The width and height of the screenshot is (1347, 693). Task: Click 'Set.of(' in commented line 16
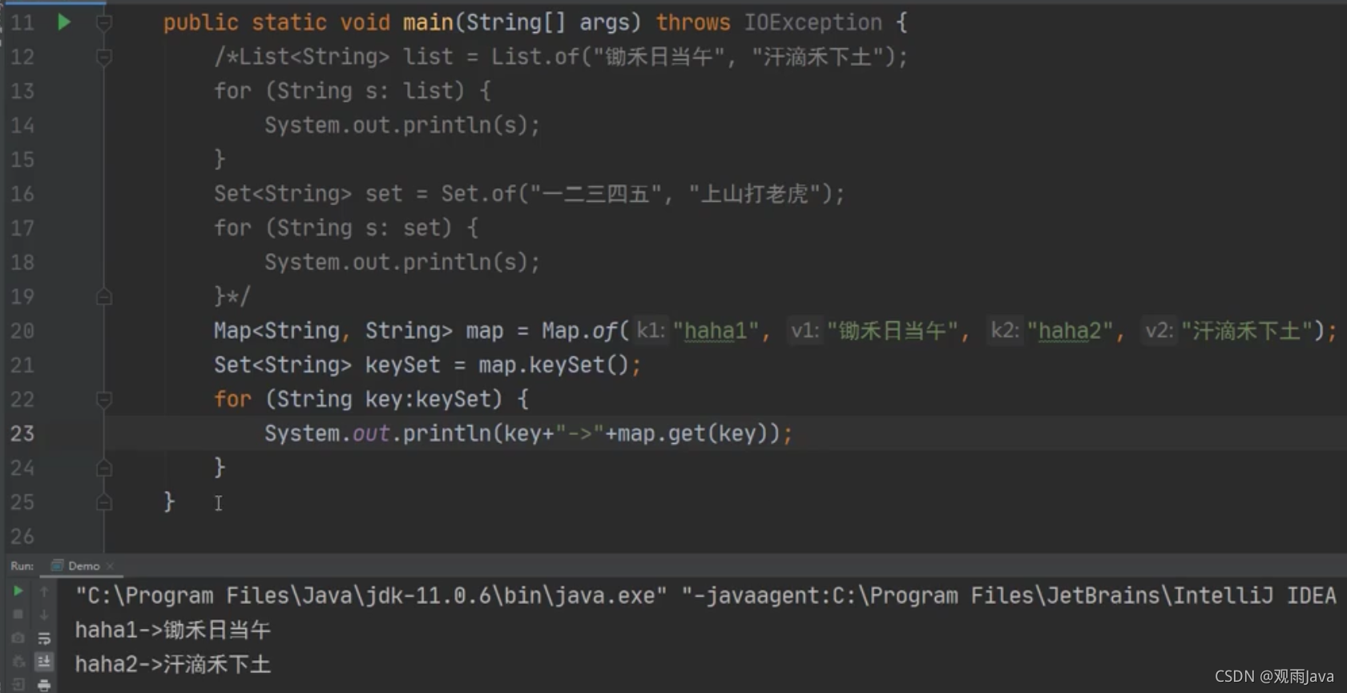(485, 194)
